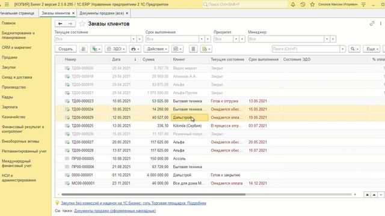Viewport: 385px width, 216px height.
Task: Open Еще menu
Action: pyautogui.click(x=372, y=49)
